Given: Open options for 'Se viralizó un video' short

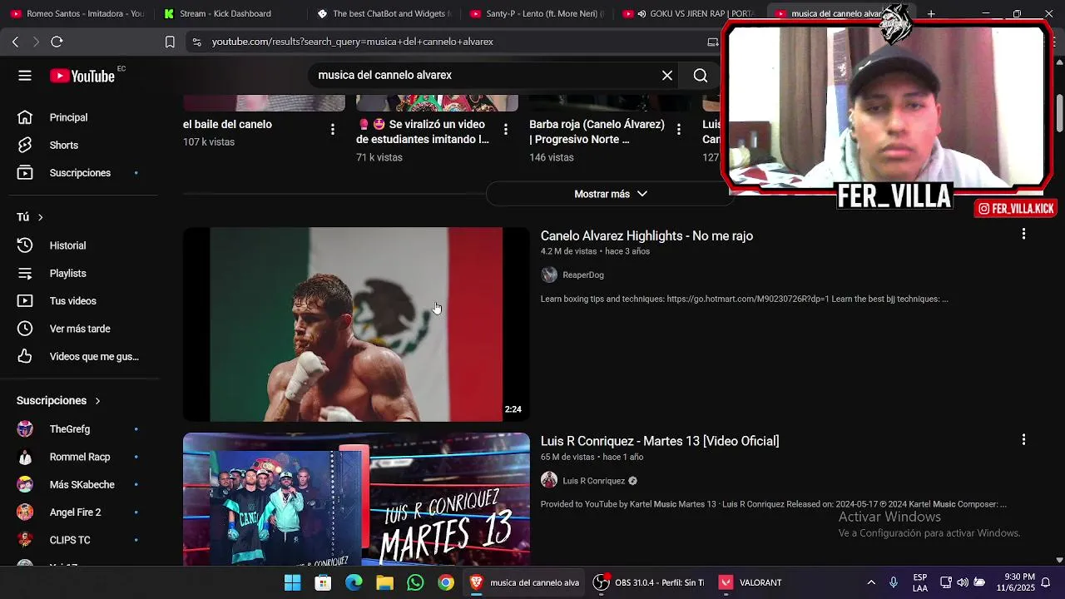Looking at the screenshot, I should point(506,129).
